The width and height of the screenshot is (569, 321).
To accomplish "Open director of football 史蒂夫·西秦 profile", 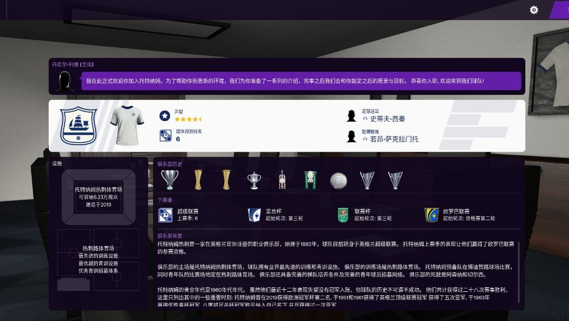I will pyautogui.click(x=387, y=119).
